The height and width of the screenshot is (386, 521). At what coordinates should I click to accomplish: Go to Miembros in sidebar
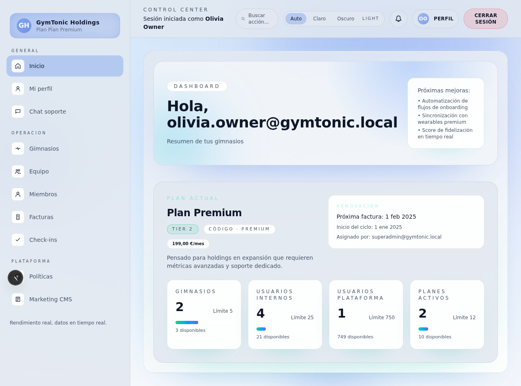coord(43,194)
